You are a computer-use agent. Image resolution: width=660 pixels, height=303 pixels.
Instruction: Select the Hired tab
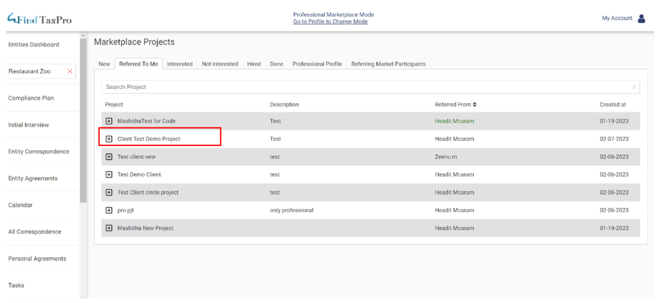(254, 64)
